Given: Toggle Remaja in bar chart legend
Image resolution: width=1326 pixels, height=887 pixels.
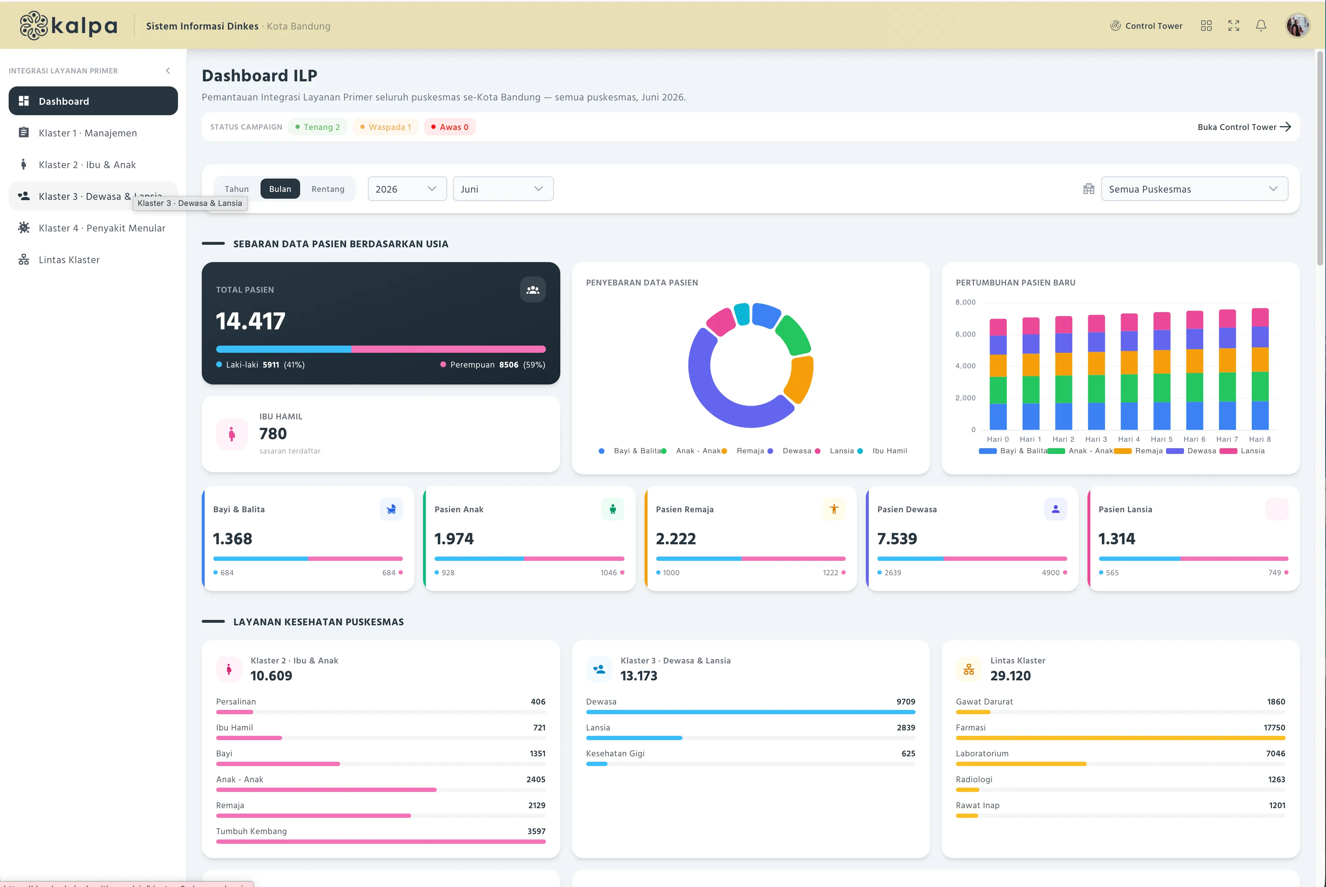Looking at the screenshot, I should (1138, 451).
